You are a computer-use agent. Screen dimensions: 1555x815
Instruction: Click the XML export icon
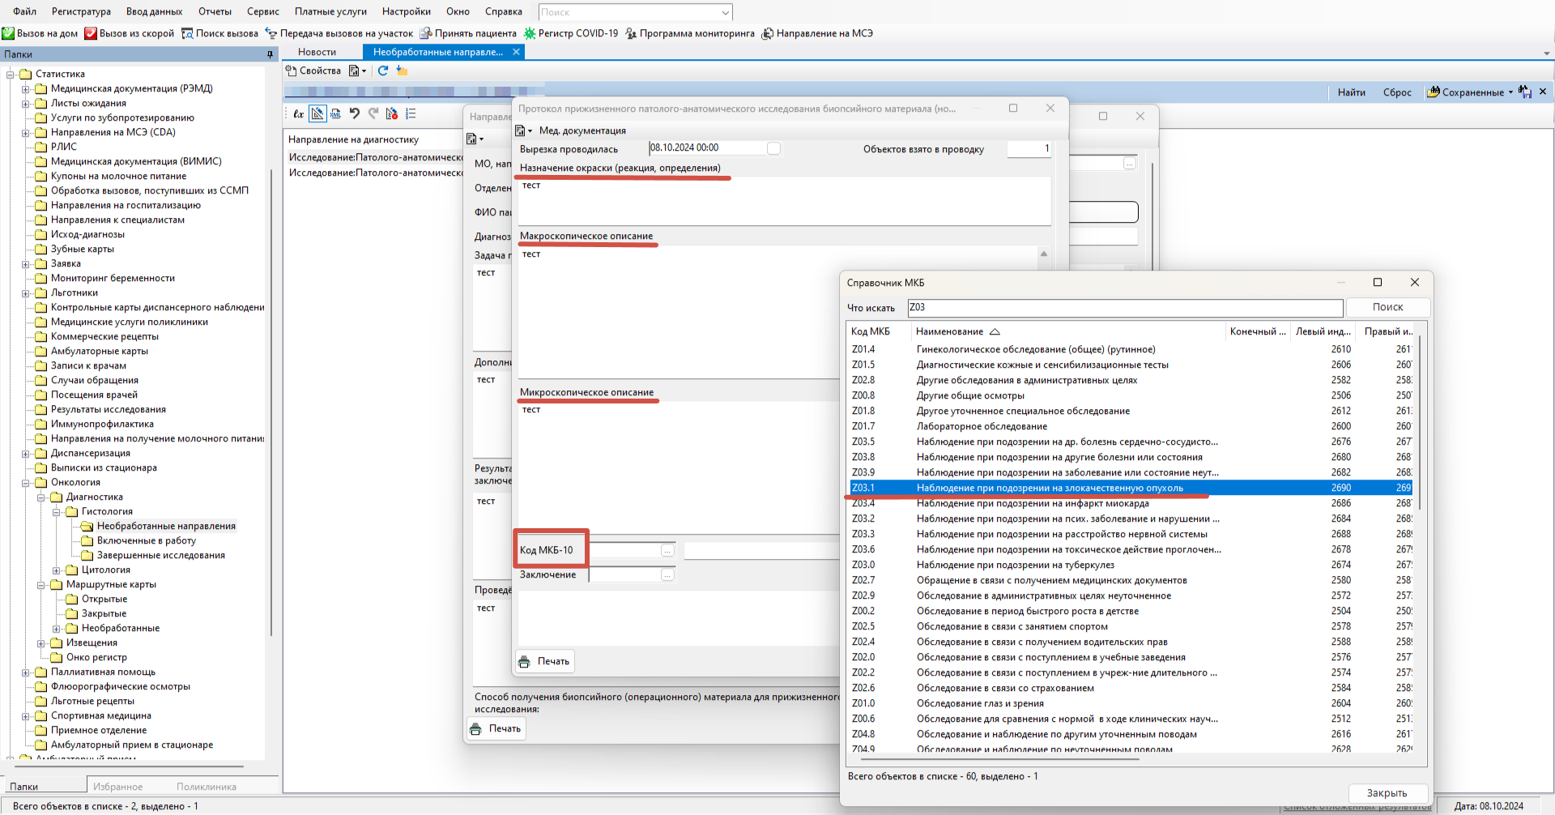point(335,113)
